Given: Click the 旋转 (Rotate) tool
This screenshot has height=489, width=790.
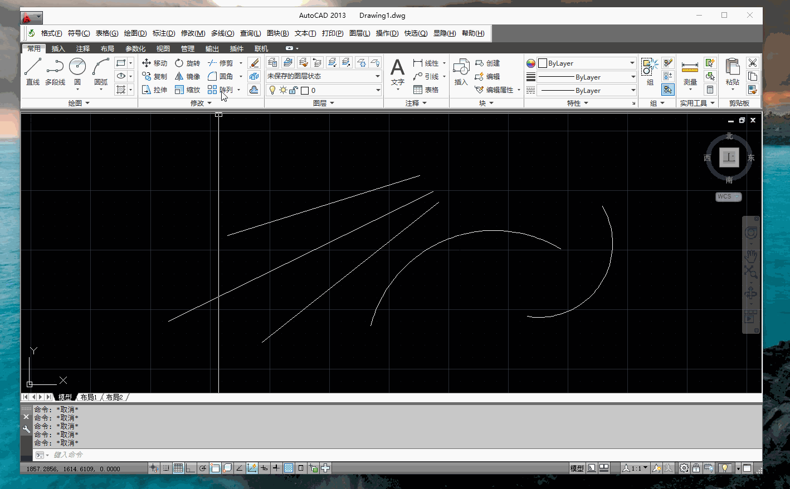Looking at the screenshot, I should (187, 63).
